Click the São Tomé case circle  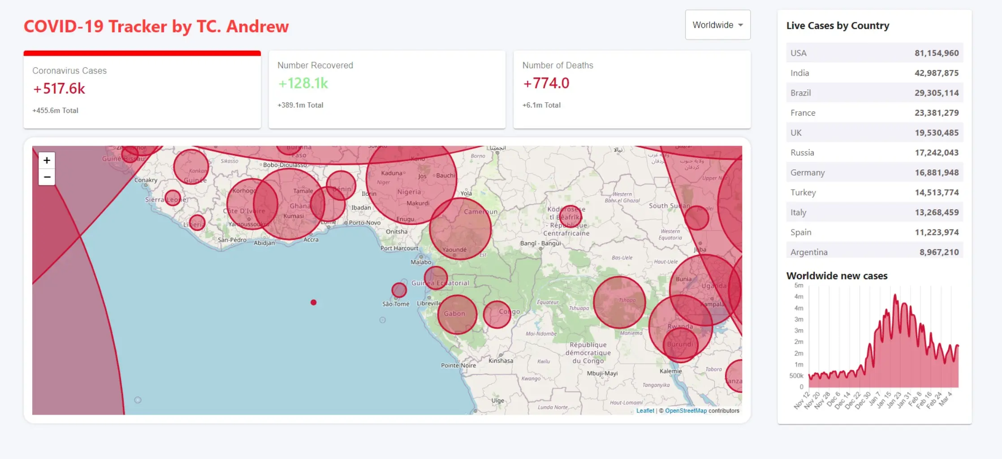click(x=399, y=290)
